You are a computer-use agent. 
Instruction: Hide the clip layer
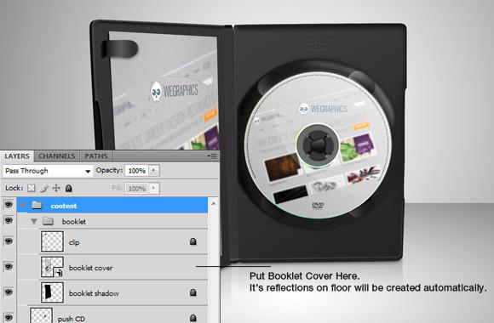click(9, 241)
